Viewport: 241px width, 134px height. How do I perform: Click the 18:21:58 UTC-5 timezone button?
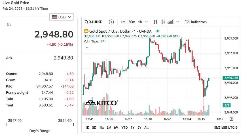tap(225, 127)
